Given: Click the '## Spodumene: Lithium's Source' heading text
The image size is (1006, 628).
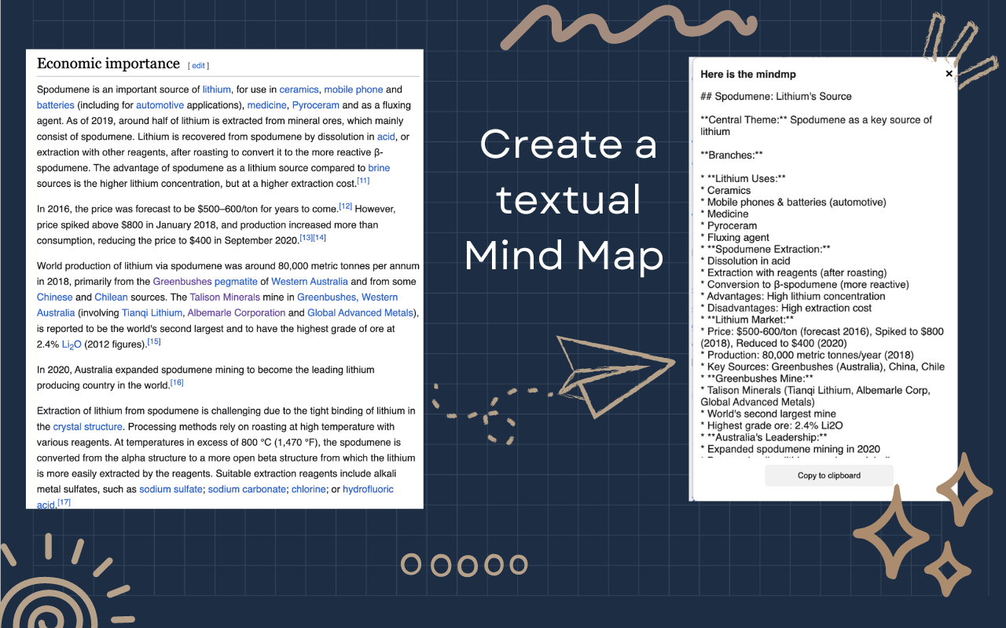Looking at the screenshot, I should point(776,97).
